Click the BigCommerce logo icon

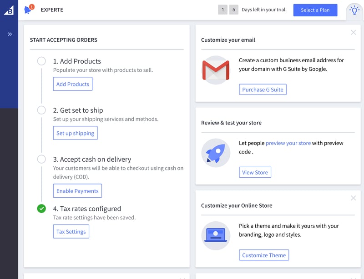[x=9, y=10]
